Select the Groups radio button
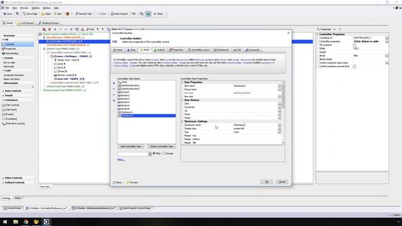Image resolution: width=402 pixels, height=226 pixels. (164, 153)
